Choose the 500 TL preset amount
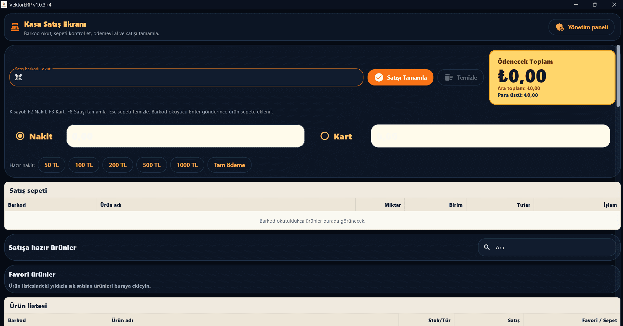 tap(152, 165)
